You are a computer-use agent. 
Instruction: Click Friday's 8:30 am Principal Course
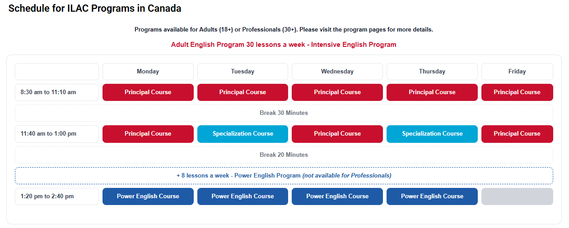[x=517, y=92]
